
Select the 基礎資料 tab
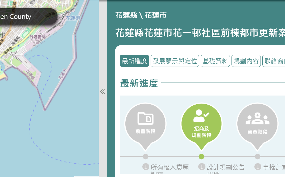(215, 61)
